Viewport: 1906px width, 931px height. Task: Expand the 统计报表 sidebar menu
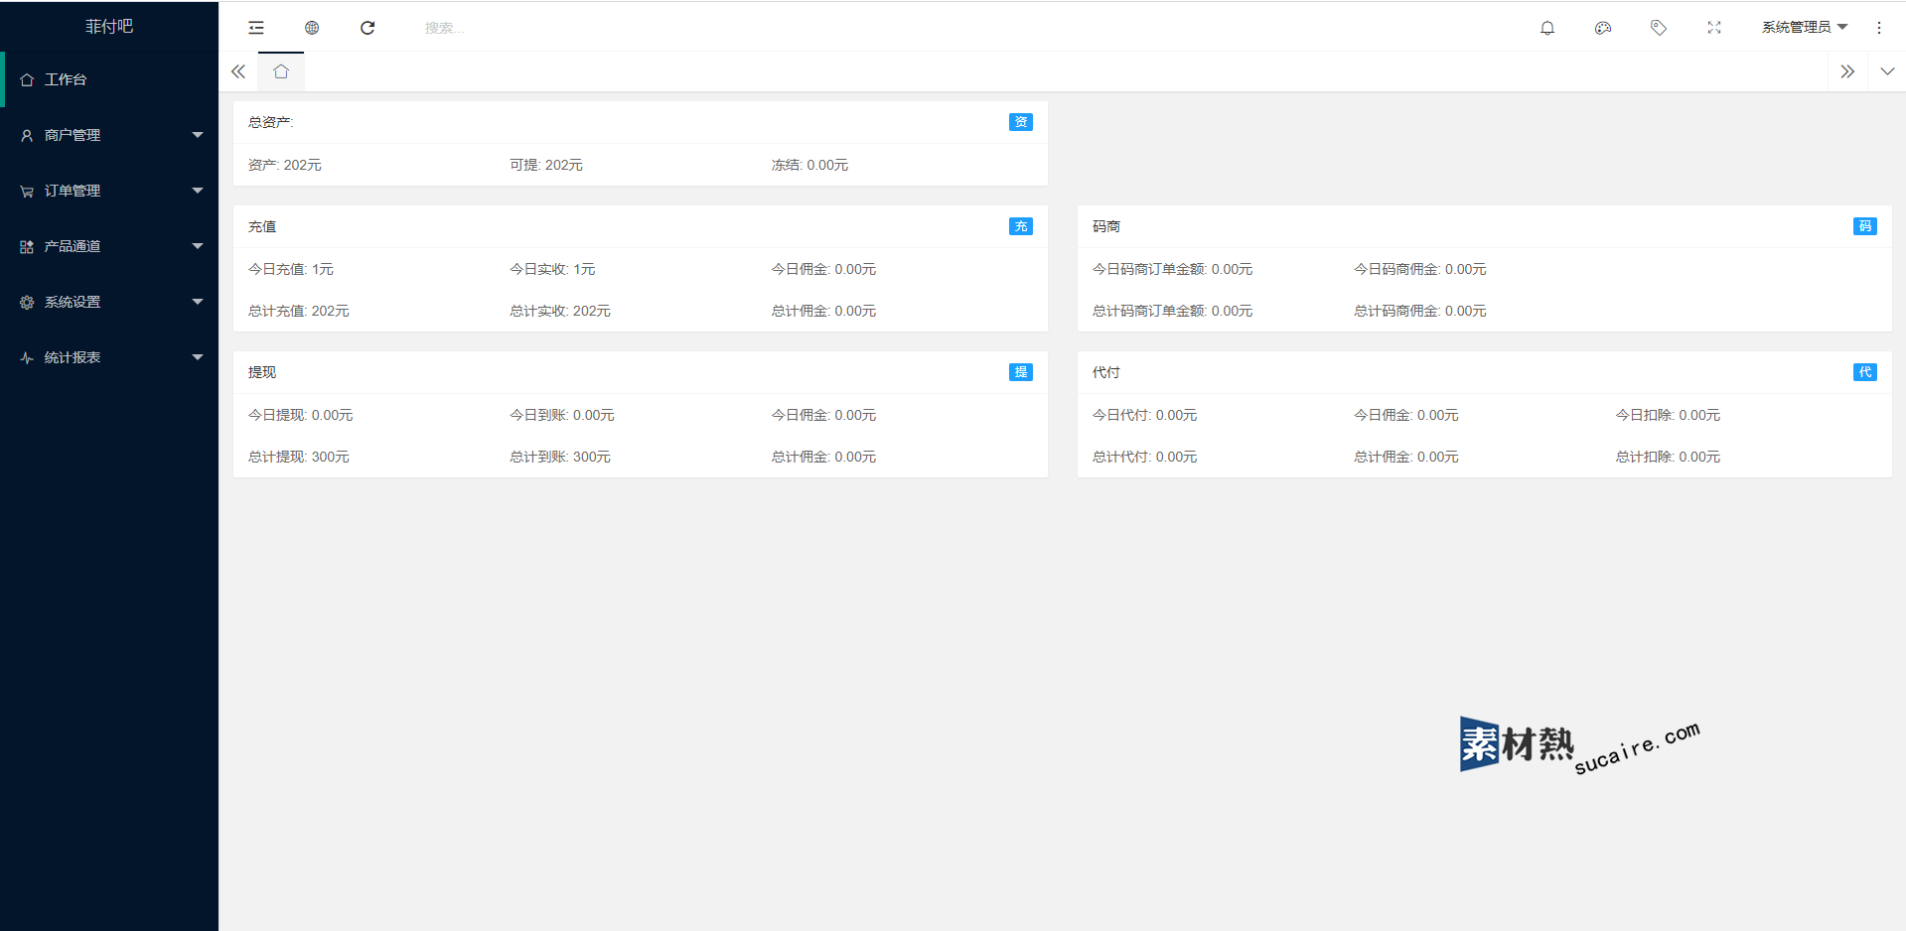[x=109, y=357]
